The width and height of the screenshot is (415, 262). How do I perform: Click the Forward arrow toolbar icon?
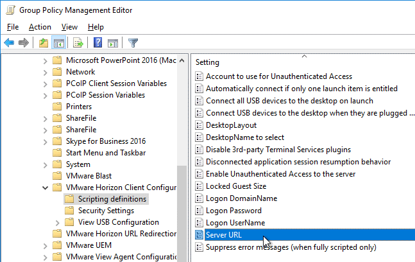pos(24,42)
